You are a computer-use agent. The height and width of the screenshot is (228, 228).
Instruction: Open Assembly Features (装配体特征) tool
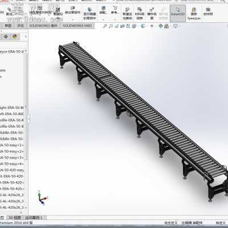tap(103, 10)
